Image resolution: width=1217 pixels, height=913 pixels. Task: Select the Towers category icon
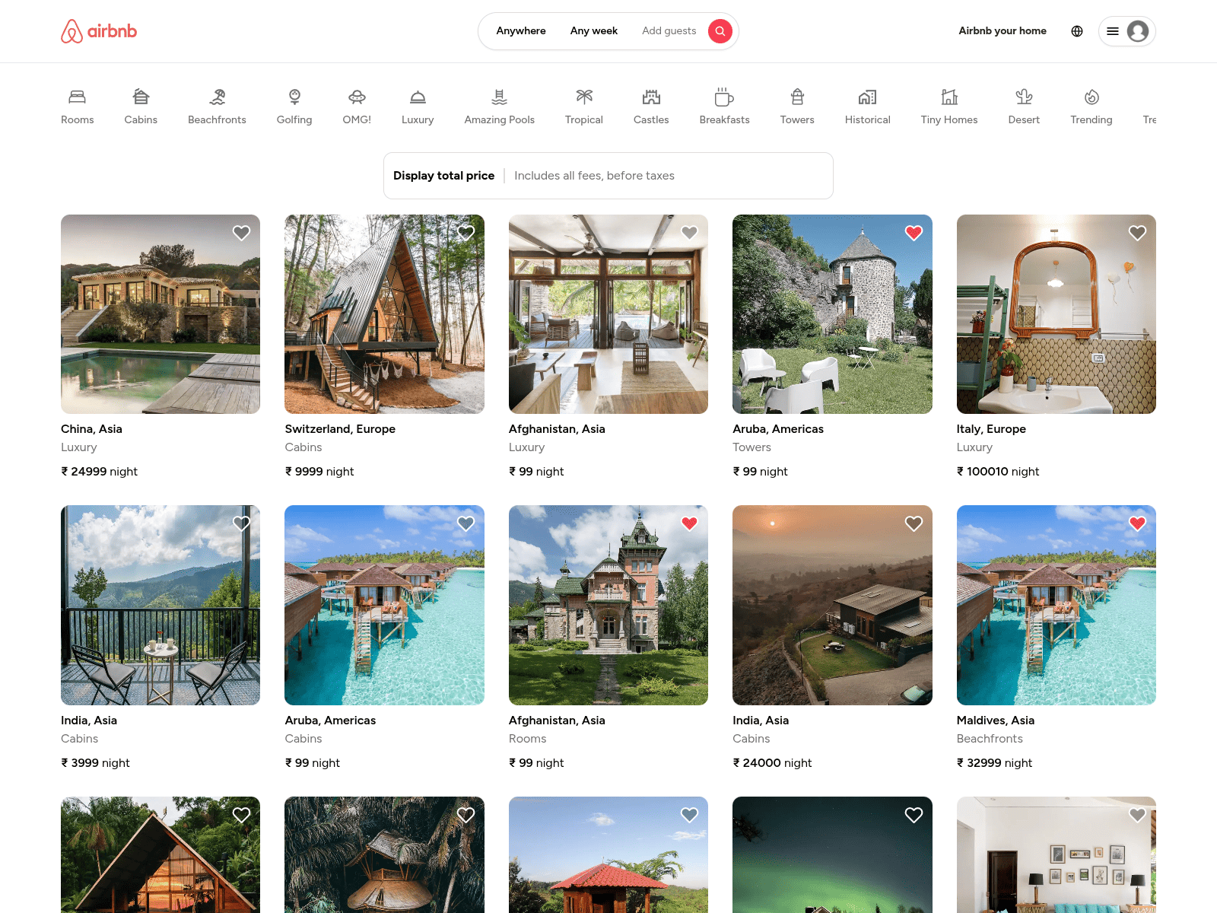point(797,97)
